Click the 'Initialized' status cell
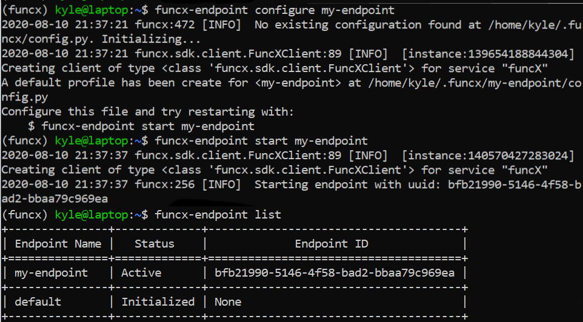Screen dimensions: 583x322 tap(158, 301)
